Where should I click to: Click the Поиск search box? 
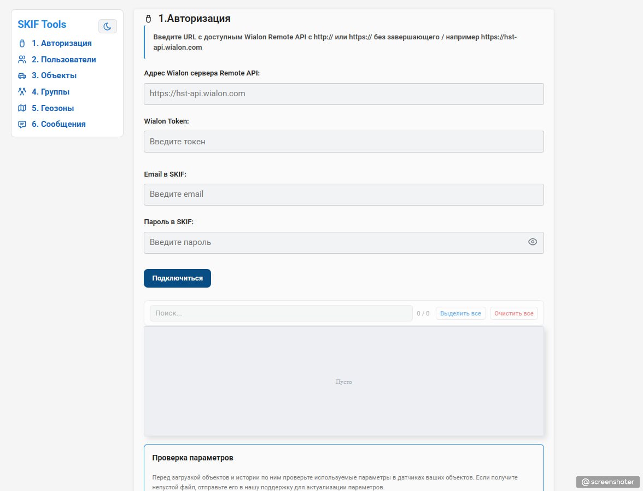[281, 313]
